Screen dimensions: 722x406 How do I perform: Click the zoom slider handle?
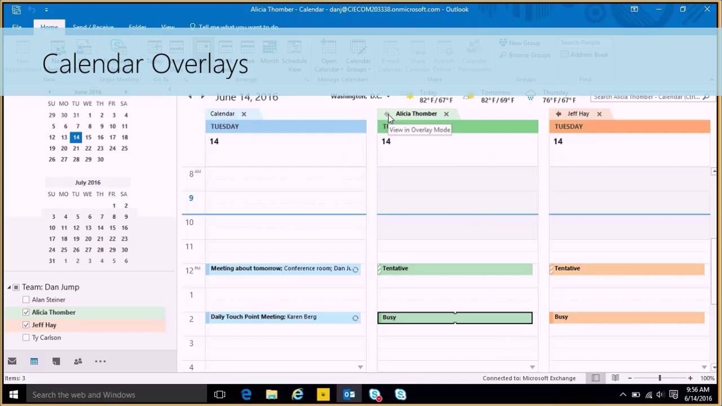[x=659, y=378]
